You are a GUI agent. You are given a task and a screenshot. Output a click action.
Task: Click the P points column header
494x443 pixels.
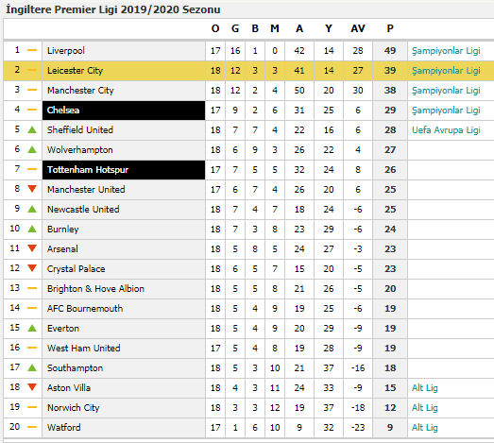coord(390,28)
